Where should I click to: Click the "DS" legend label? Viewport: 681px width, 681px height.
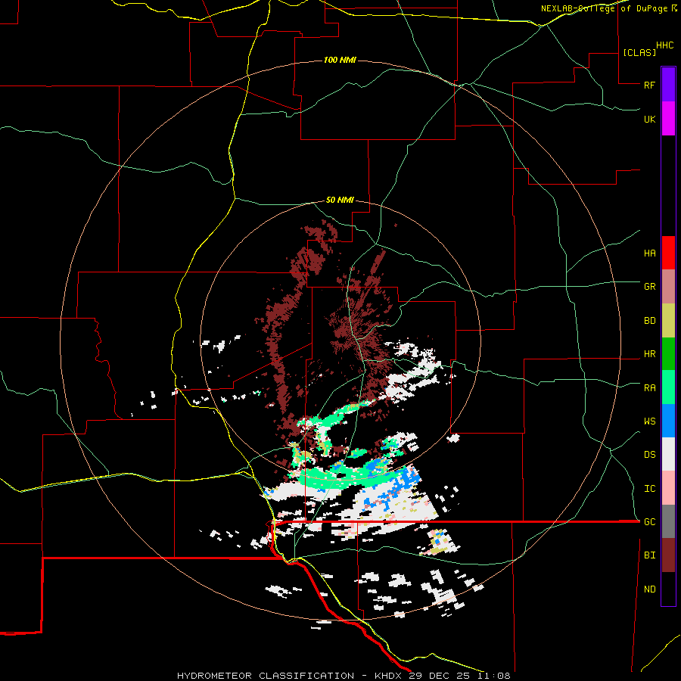coord(649,455)
